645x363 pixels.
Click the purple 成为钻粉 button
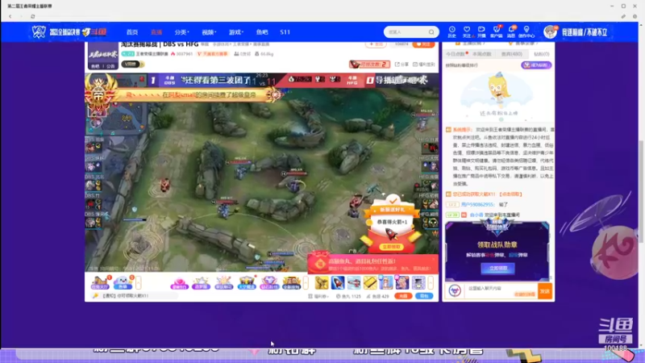click(536, 65)
